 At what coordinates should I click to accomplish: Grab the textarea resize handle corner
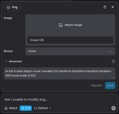(x=114, y=78)
